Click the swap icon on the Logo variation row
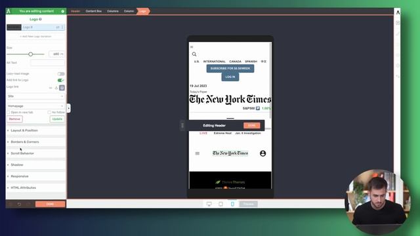This screenshot has width=420, height=236. [58, 28]
